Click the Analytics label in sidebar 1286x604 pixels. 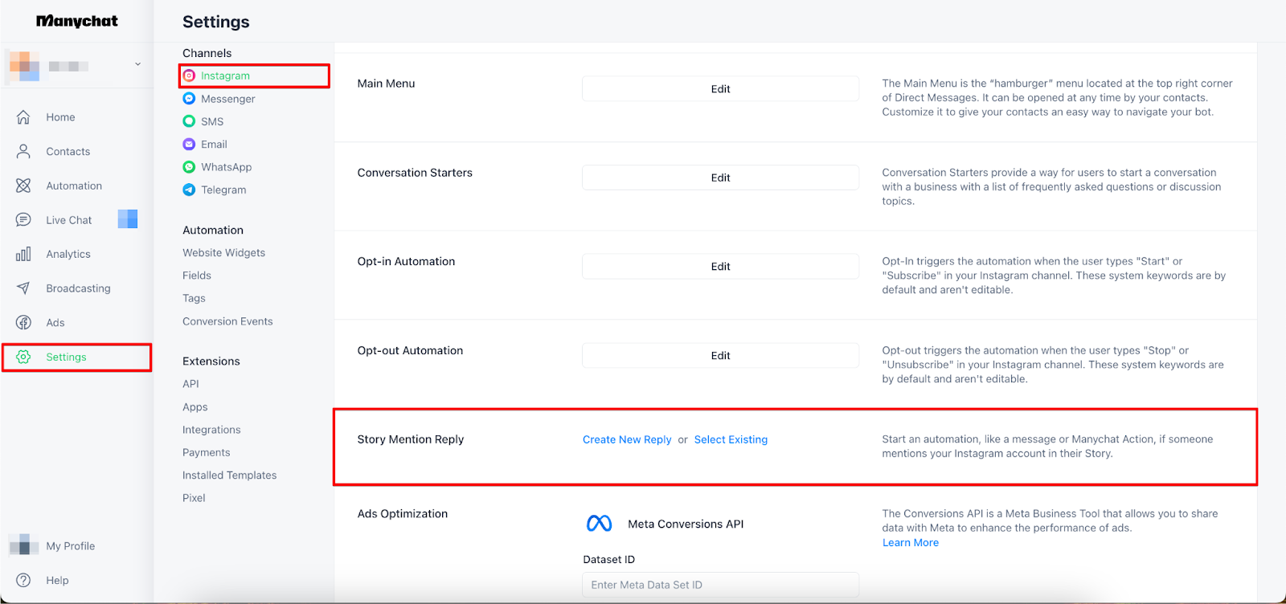tap(68, 254)
